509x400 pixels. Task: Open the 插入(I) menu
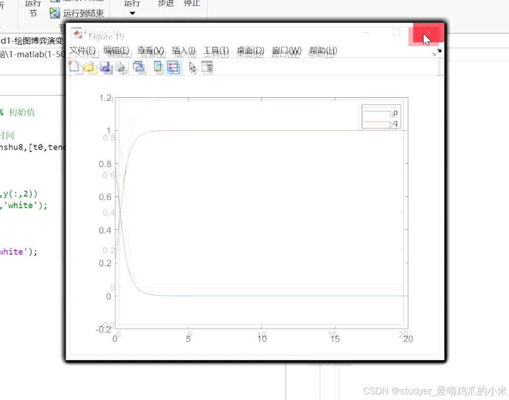[x=184, y=51]
